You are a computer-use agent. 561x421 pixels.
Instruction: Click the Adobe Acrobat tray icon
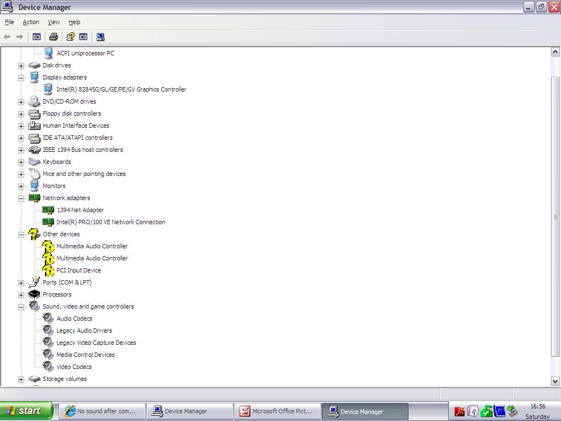[x=460, y=412]
